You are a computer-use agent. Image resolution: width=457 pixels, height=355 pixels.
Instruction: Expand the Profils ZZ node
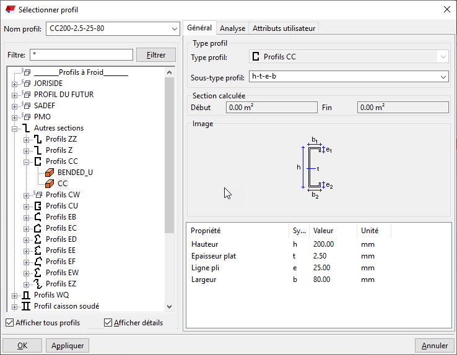pos(26,140)
